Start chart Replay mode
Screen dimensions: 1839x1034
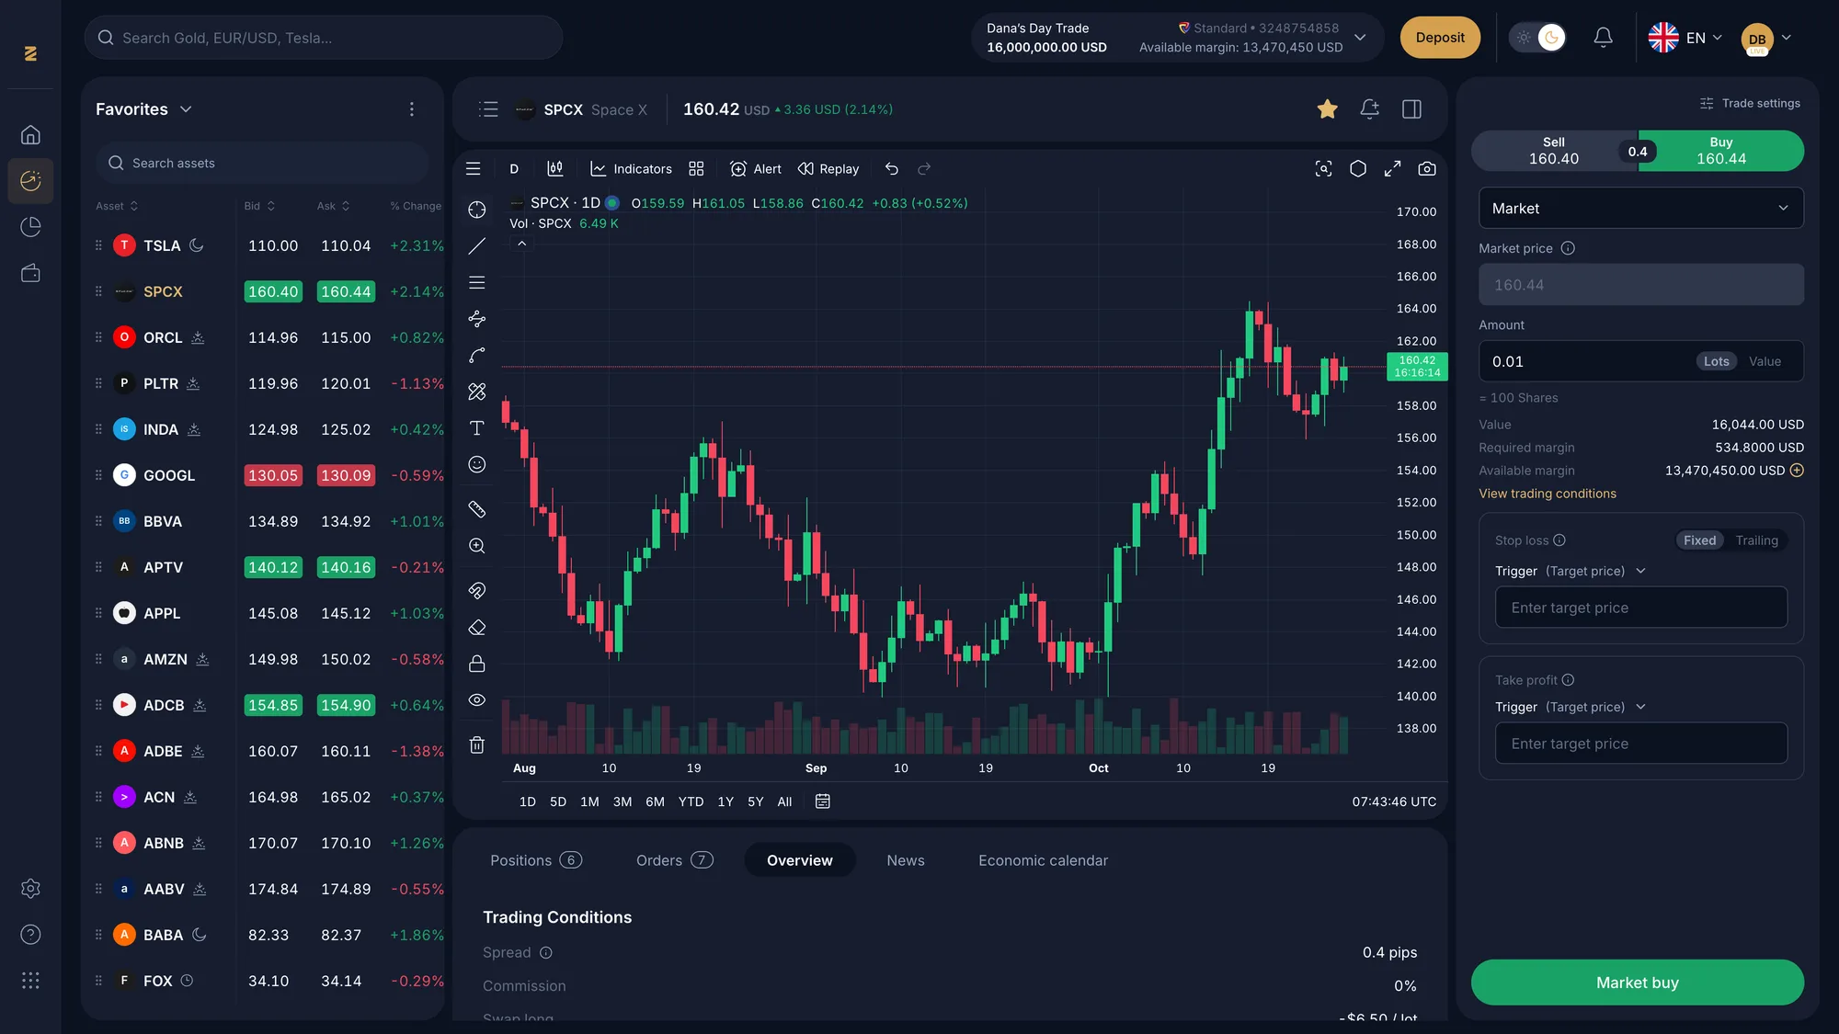pos(828,169)
